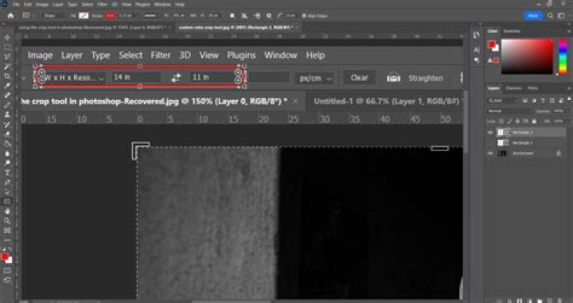This screenshot has height=303, width=573.
Task: Open the File menu
Action: [17, 5]
